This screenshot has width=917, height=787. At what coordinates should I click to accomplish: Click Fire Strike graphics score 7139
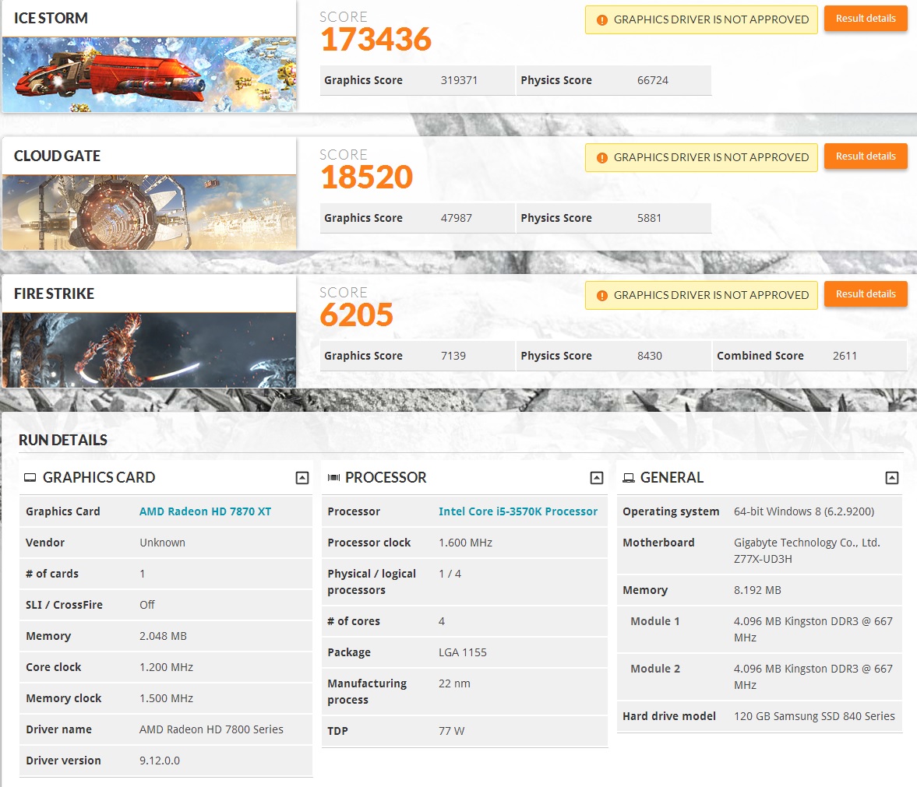point(453,357)
